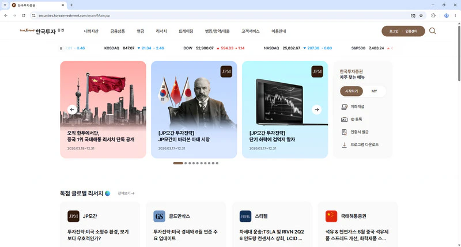Open the 리서치 menu
The width and height of the screenshot is (461, 247).
(161, 31)
